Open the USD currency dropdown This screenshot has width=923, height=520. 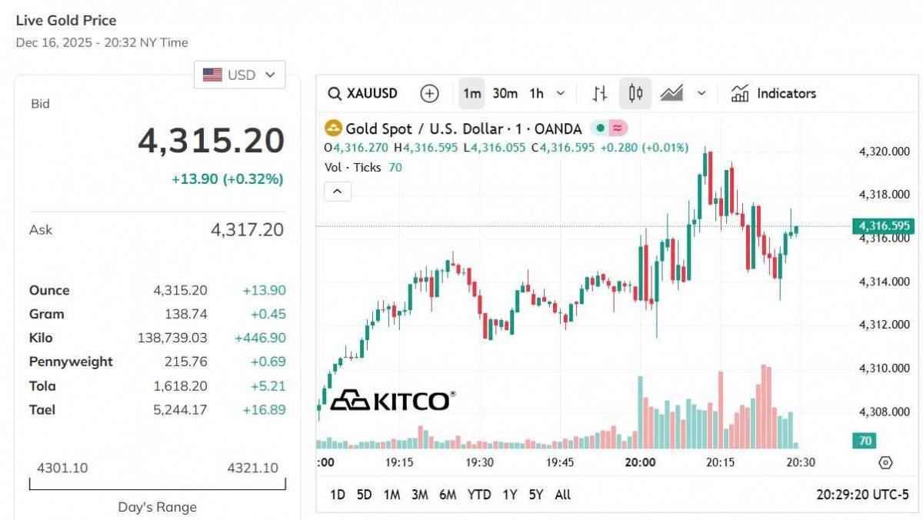tap(239, 75)
